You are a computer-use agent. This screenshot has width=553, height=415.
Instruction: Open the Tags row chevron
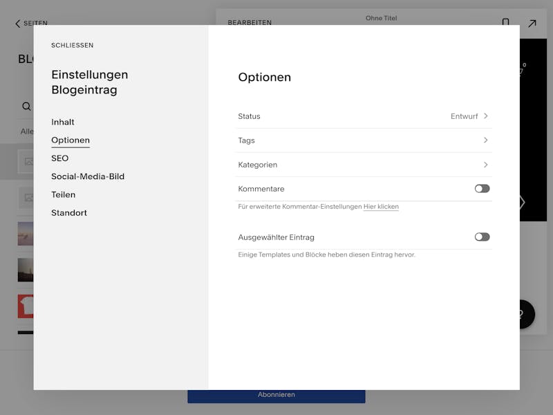point(486,140)
